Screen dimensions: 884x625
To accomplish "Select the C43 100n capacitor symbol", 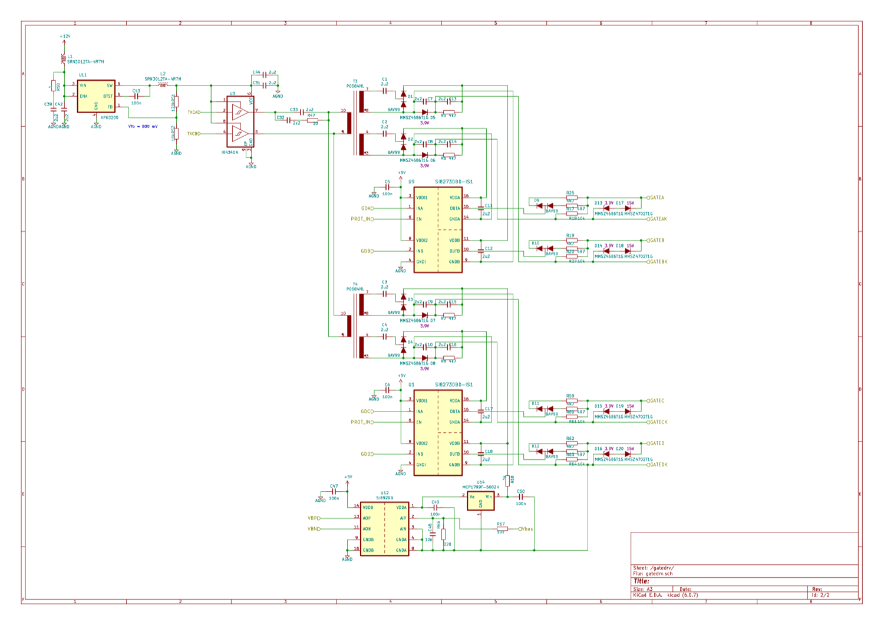I will pyautogui.click(x=136, y=96).
